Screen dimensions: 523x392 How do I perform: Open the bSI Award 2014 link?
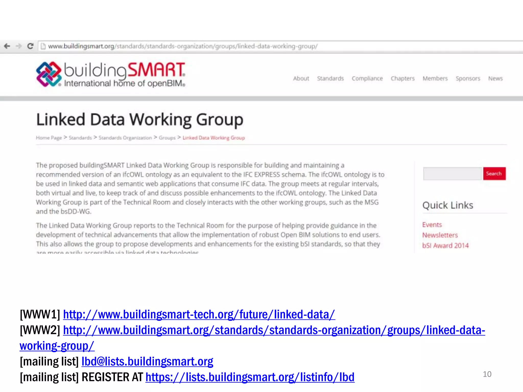[x=445, y=246]
